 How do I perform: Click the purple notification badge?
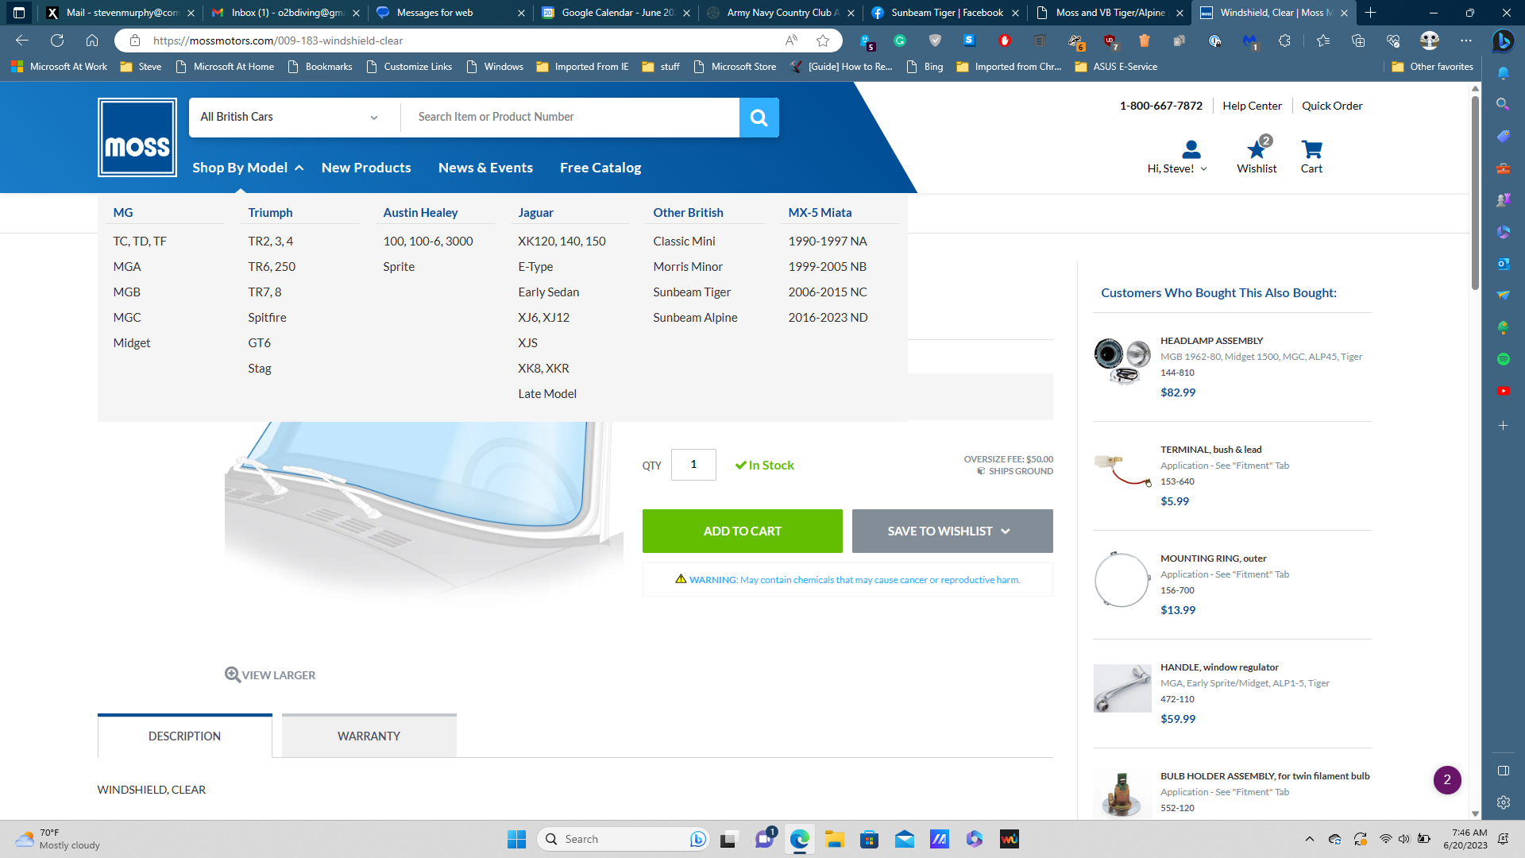click(1446, 779)
